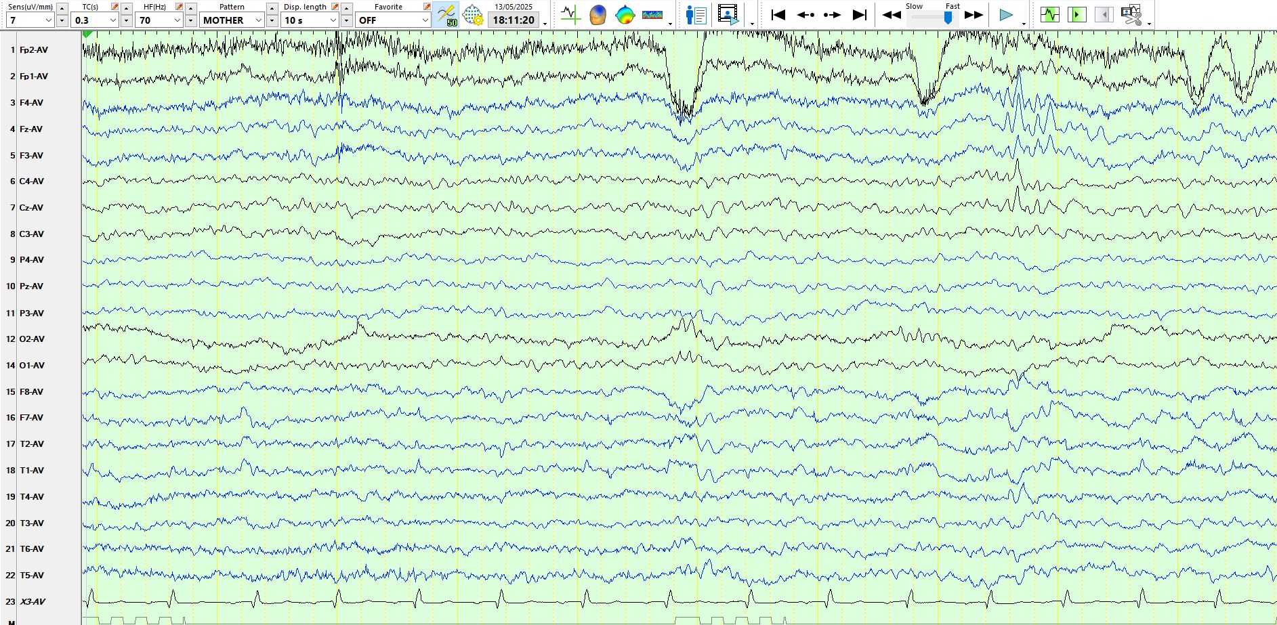Screen dimensions: 1277x625
Task: Click the green waveform display icon
Action: click(x=1050, y=14)
